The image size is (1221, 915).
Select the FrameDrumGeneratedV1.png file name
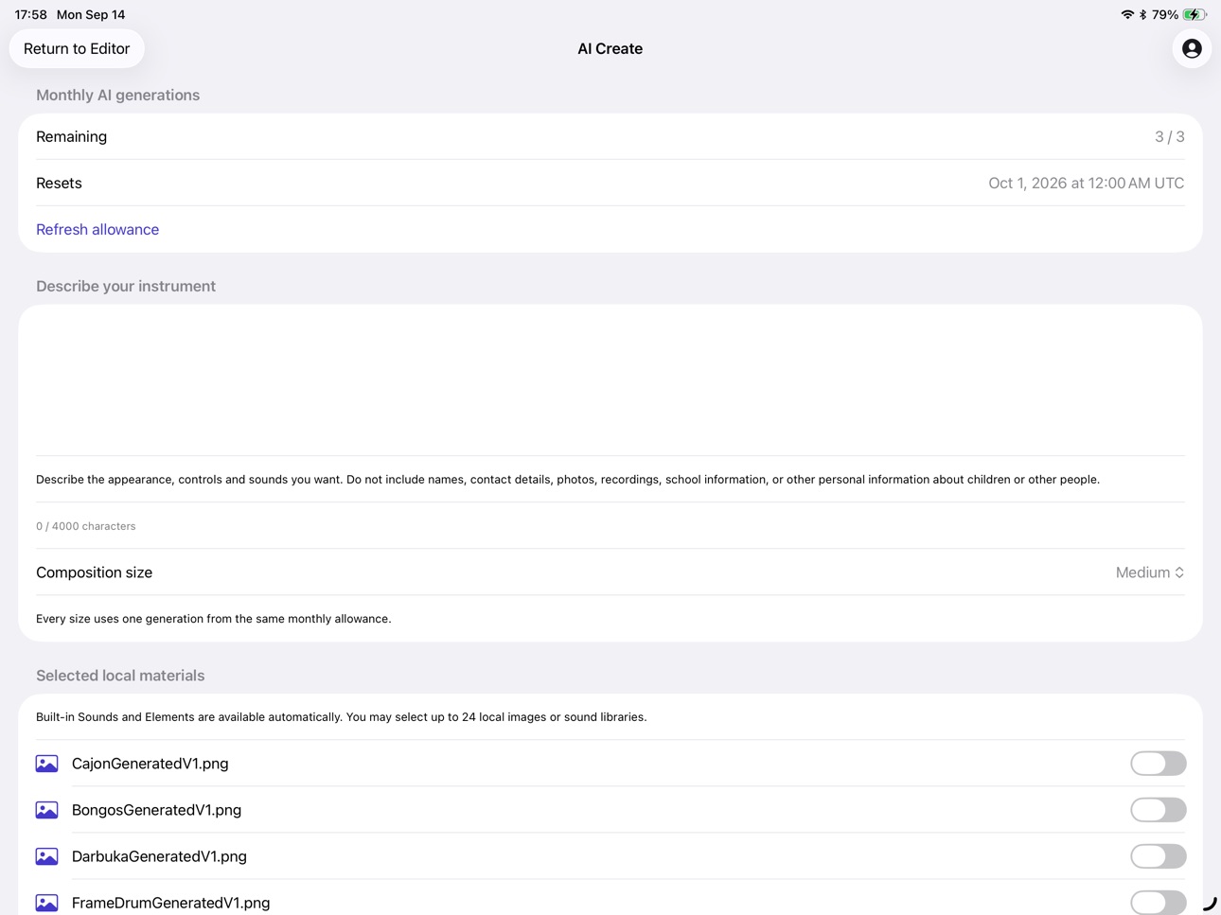[x=170, y=903]
